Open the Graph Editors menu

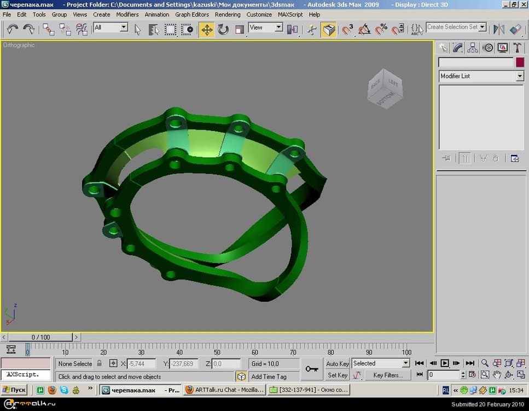(192, 15)
